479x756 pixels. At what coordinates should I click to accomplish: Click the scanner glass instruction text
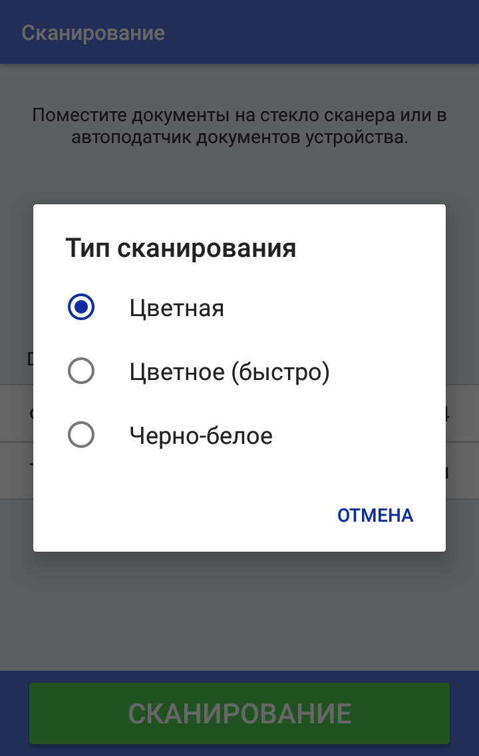click(239, 126)
